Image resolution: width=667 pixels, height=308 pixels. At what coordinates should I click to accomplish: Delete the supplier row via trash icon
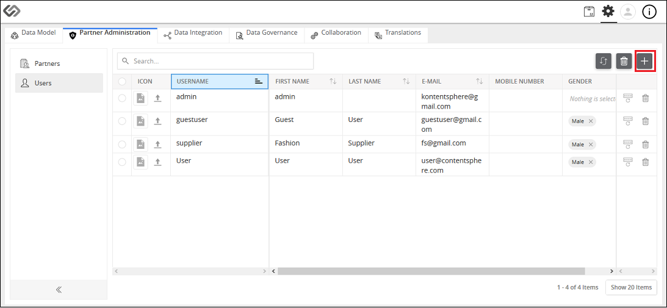pos(645,144)
